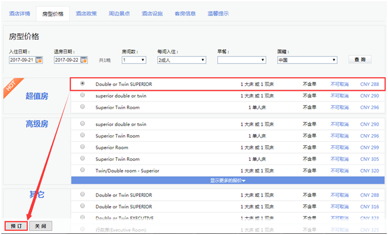Switch to the 客房信息 tab
This screenshot has height=235, width=388.
point(185,14)
